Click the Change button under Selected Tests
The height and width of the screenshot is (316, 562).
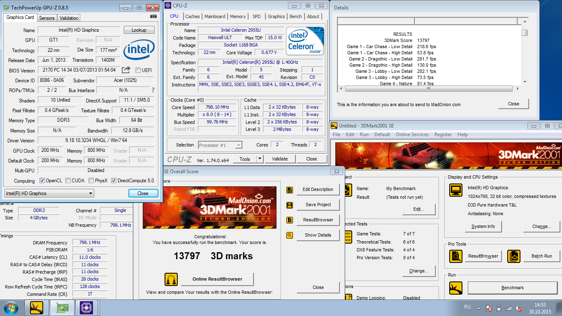pyautogui.click(x=419, y=271)
